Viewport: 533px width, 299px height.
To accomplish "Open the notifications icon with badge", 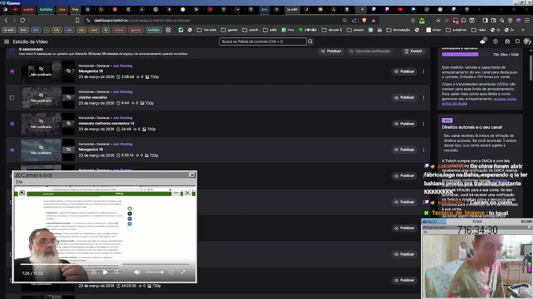I will [x=483, y=41].
